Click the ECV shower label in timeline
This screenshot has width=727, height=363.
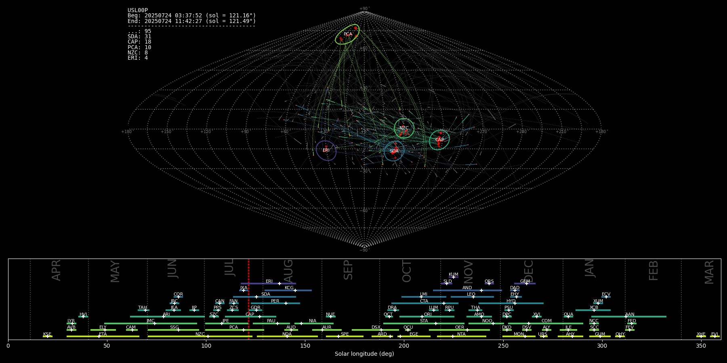pyautogui.click(x=606, y=294)
